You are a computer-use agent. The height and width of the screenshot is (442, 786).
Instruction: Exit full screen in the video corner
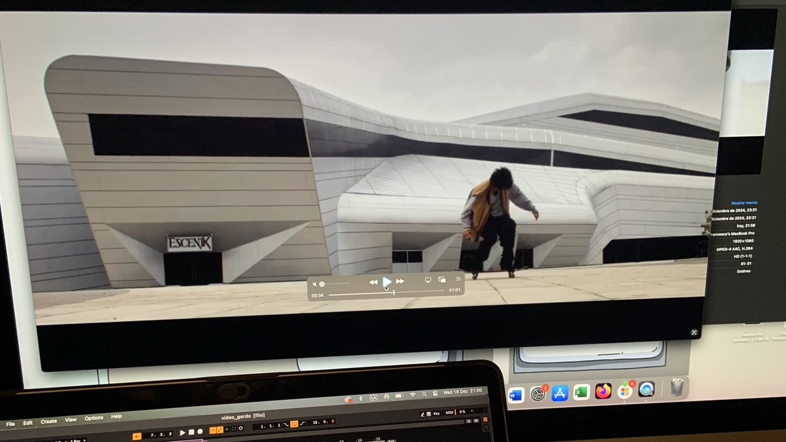(694, 332)
